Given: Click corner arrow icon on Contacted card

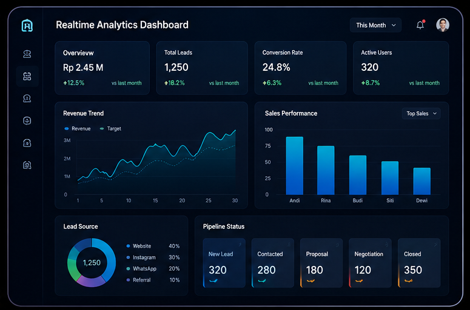Looking at the screenshot, I should [289, 245].
